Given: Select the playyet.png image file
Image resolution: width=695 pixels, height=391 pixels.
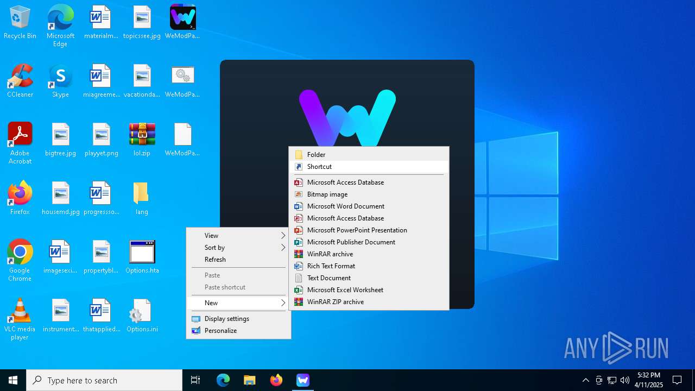Looking at the screenshot, I should [x=101, y=140].
